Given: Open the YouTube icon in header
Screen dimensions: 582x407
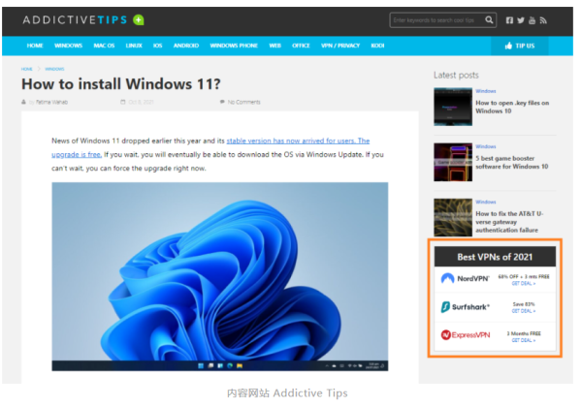Looking at the screenshot, I should 532,20.
